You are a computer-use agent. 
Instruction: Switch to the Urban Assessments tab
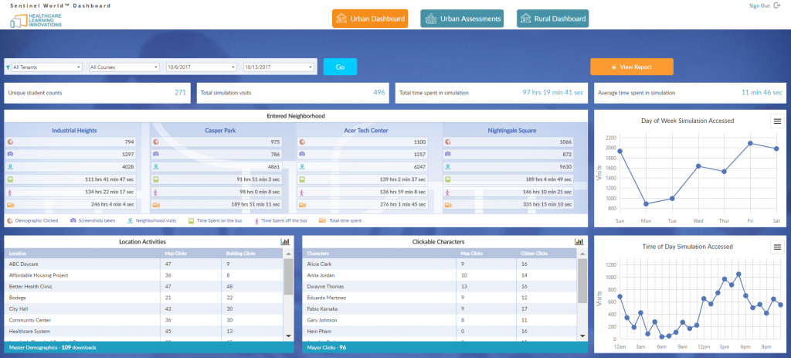462,19
